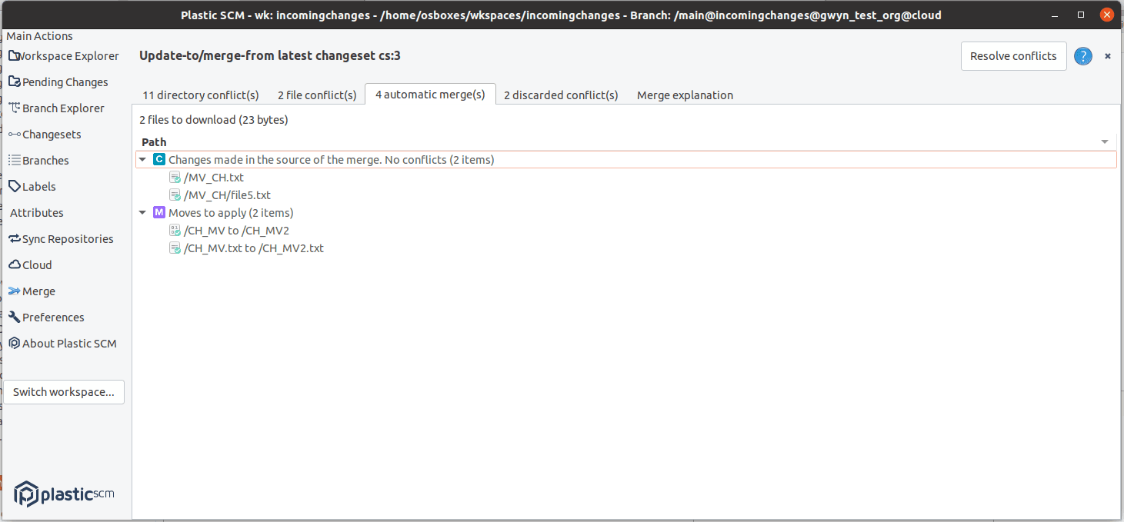The height and width of the screenshot is (522, 1124).
Task: Open Preferences from sidebar
Action: (53, 318)
